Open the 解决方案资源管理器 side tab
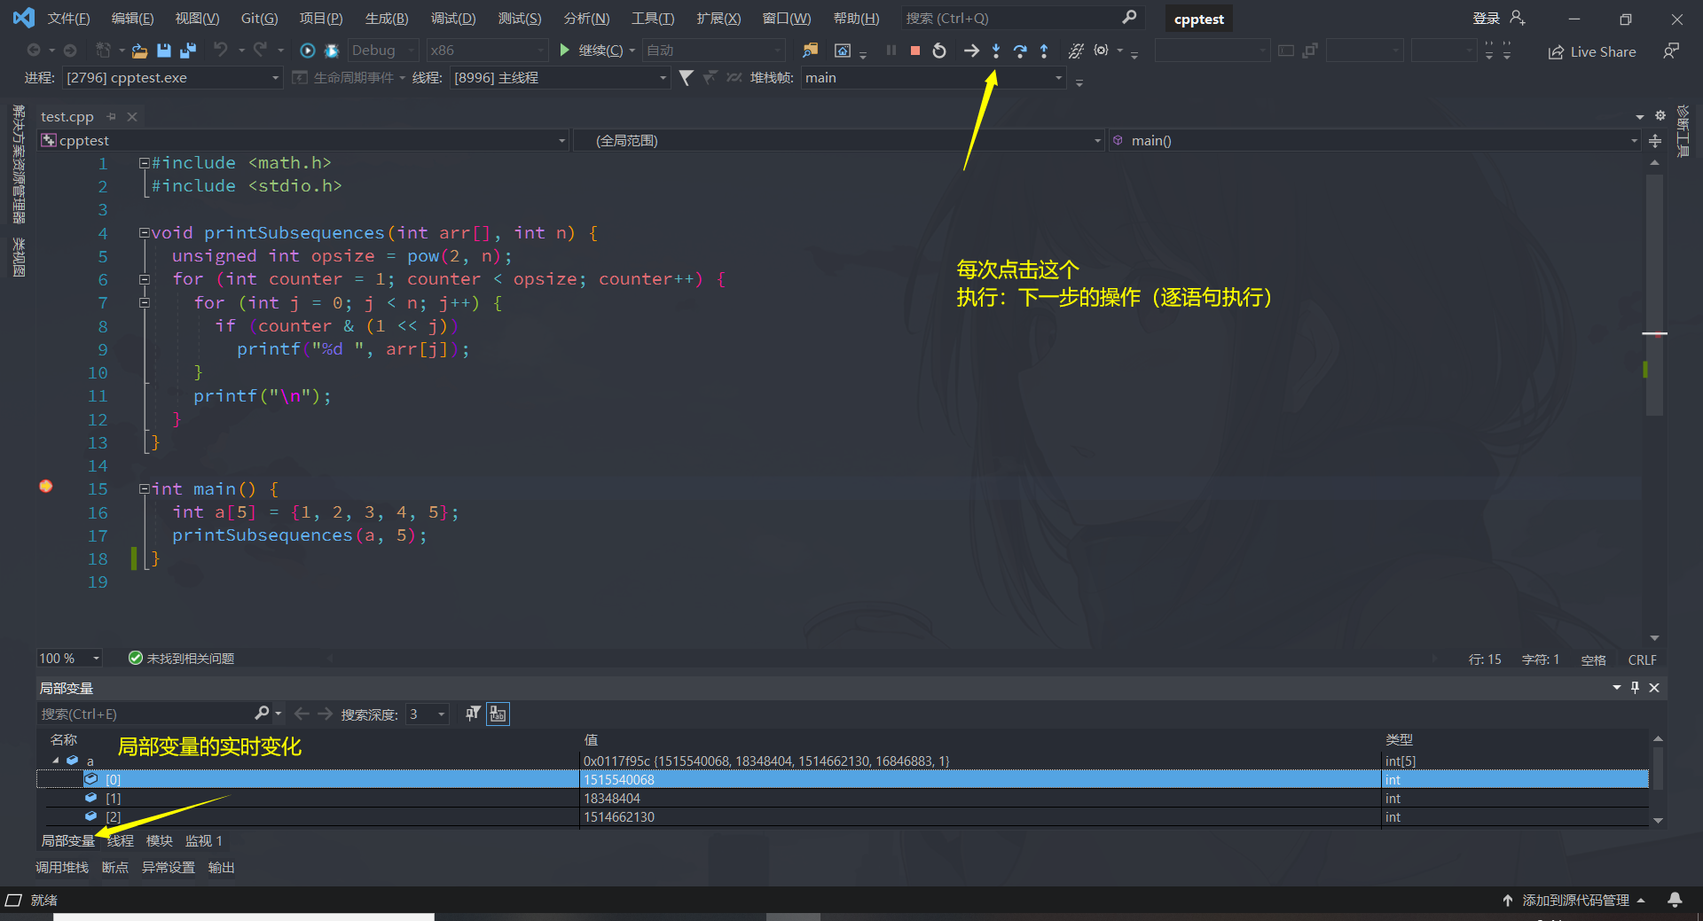Viewport: 1703px width, 921px height. pyautogui.click(x=19, y=164)
